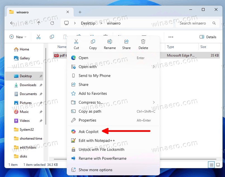Go back with left arrow button
Viewport: 225px width, 177px height.
tap(12, 23)
